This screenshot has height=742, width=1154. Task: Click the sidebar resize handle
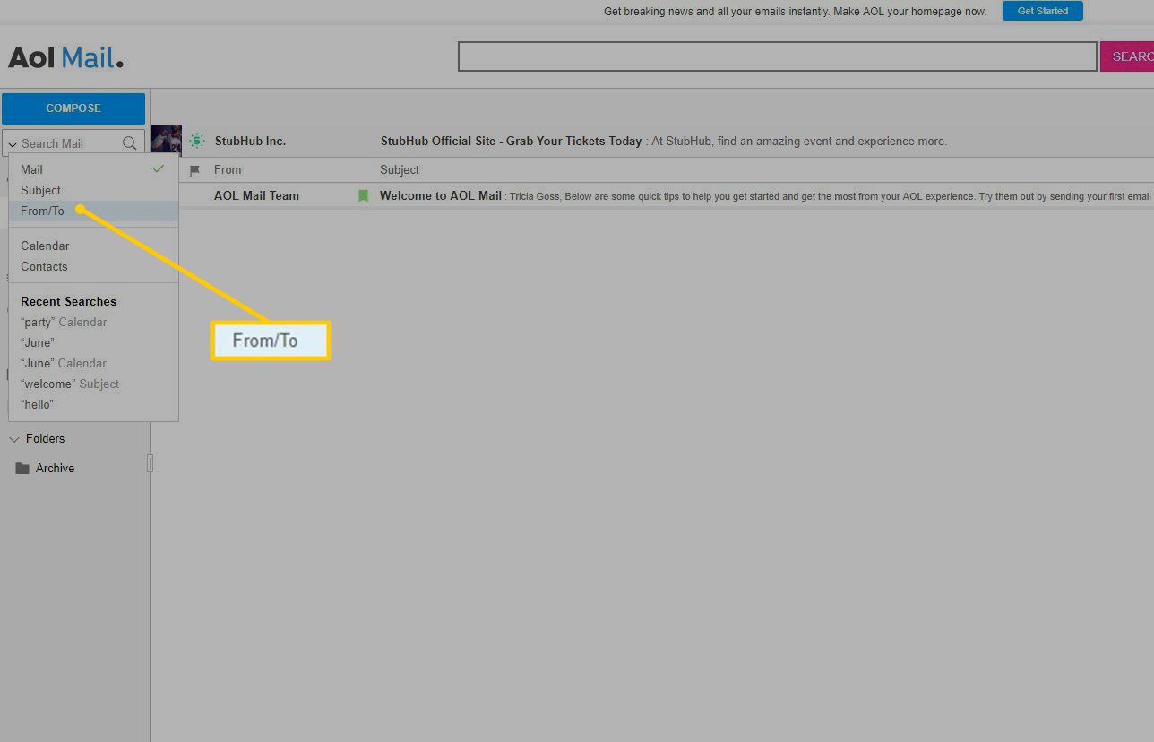150,462
